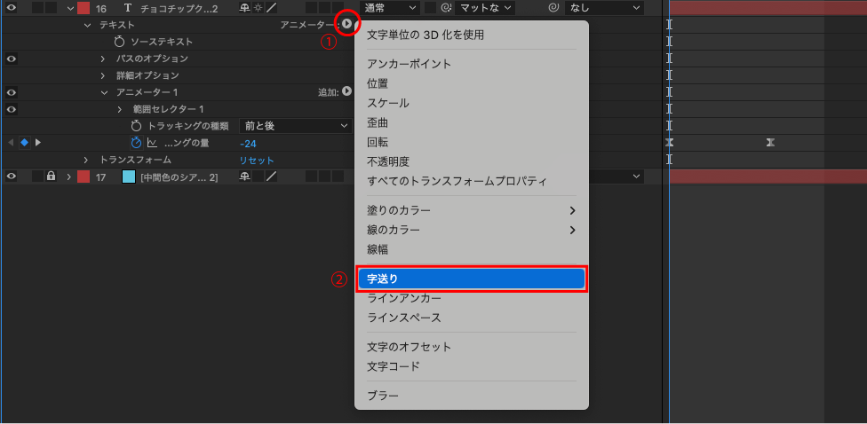Expand 範囲セレクター 1
Image resolution: width=867 pixels, height=424 pixels.
[x=119, y=109]
